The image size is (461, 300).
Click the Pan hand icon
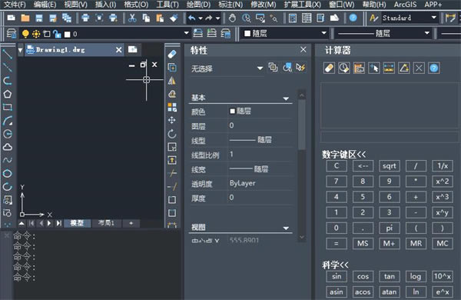coord(232,18)
